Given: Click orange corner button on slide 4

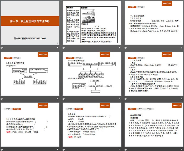Looking at the screenshot, I should coord(43,54).
